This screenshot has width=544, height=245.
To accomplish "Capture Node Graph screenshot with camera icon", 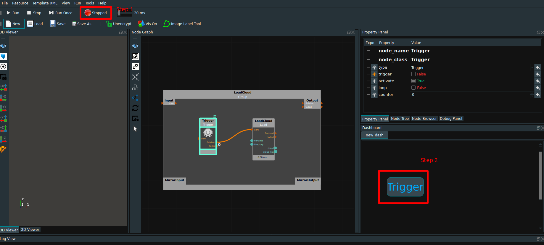I will pyautogui.click(x=135, y=118).
